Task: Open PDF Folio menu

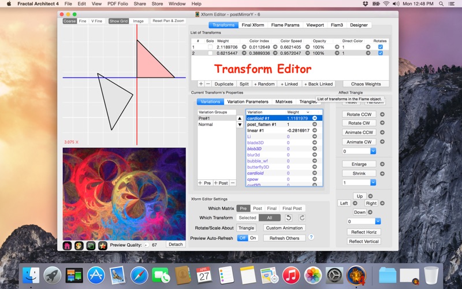Action: (x=118, y=3)
